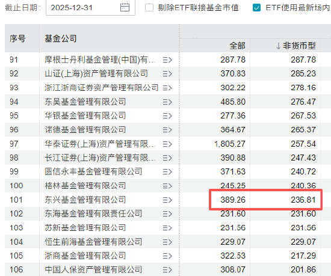
Task: Open 摩根士丹利基金管理(中国)有… company name
Action: [x=101, y=60]
